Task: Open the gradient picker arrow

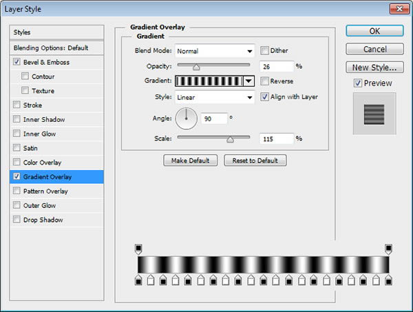Action: pyautogui.click(x=248, y=81)
